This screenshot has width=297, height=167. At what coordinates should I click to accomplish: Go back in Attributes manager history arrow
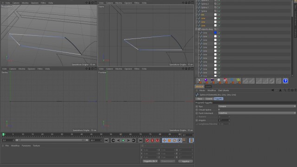[272, 90]
